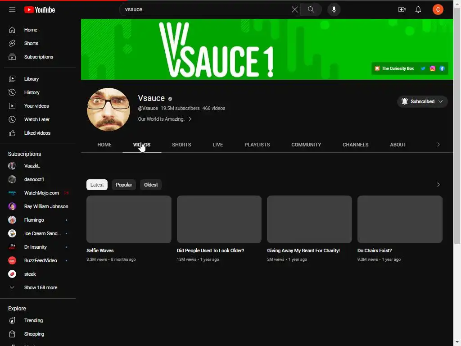Select the Oldest sort chip

point(151,185)
